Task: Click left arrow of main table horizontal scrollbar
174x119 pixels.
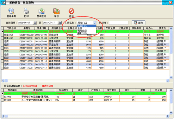Action: coord(3,81)
